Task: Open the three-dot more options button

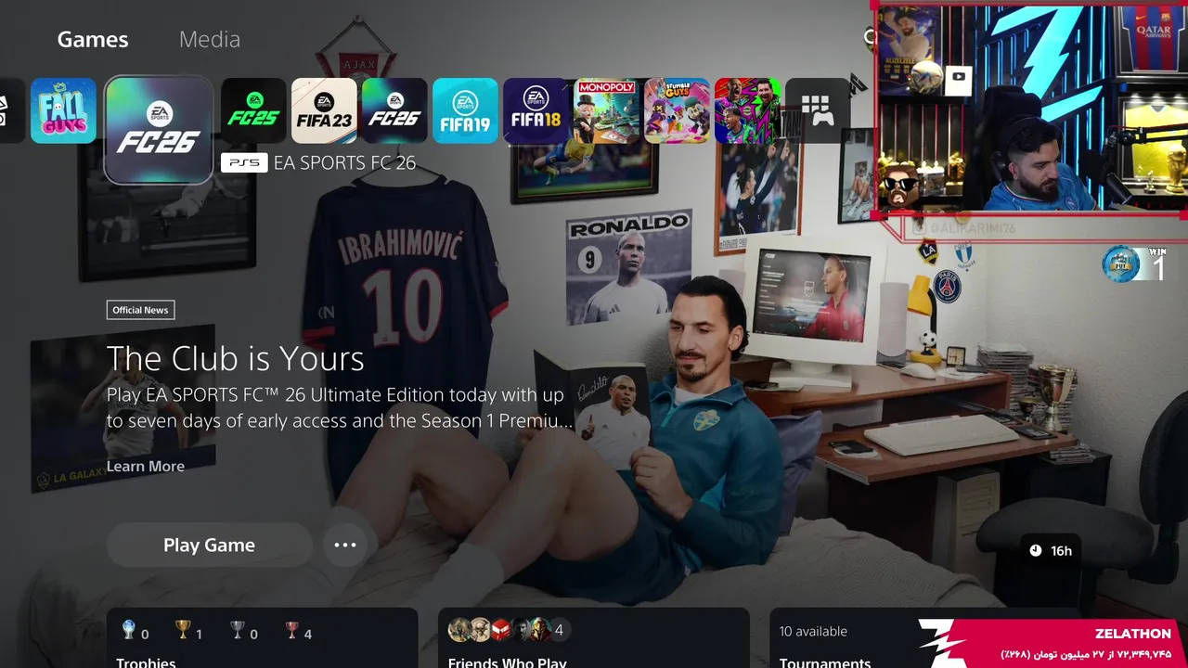Action: tap(345, 545)
